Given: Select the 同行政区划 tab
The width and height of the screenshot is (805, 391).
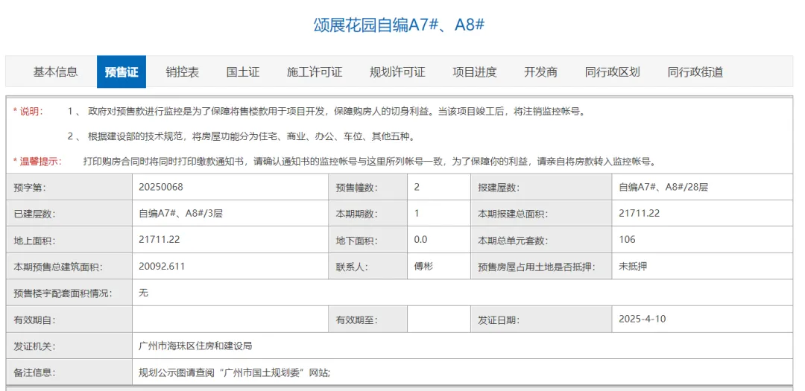Looking at the screenshot, I should point(613,71).
